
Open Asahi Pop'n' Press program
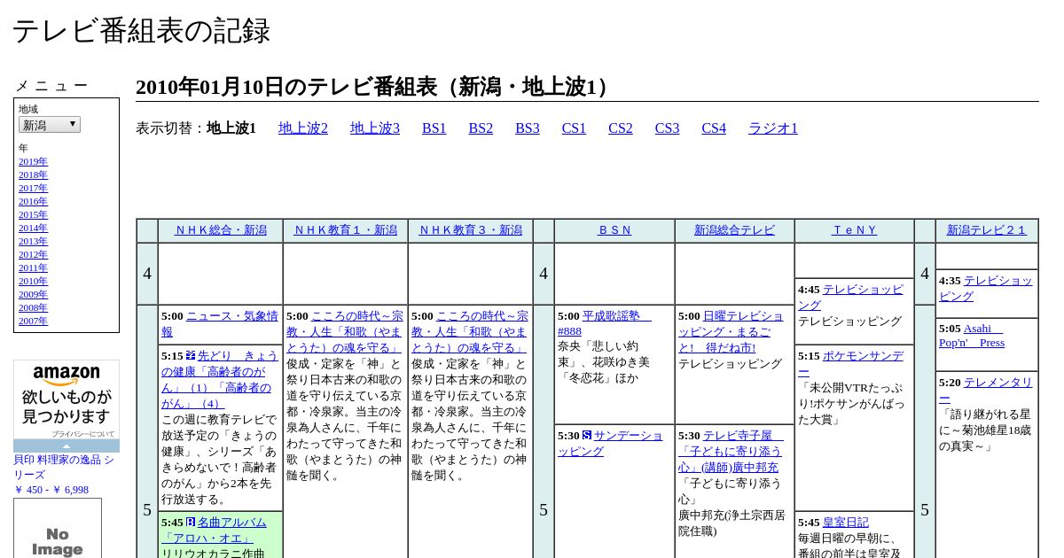972,335
